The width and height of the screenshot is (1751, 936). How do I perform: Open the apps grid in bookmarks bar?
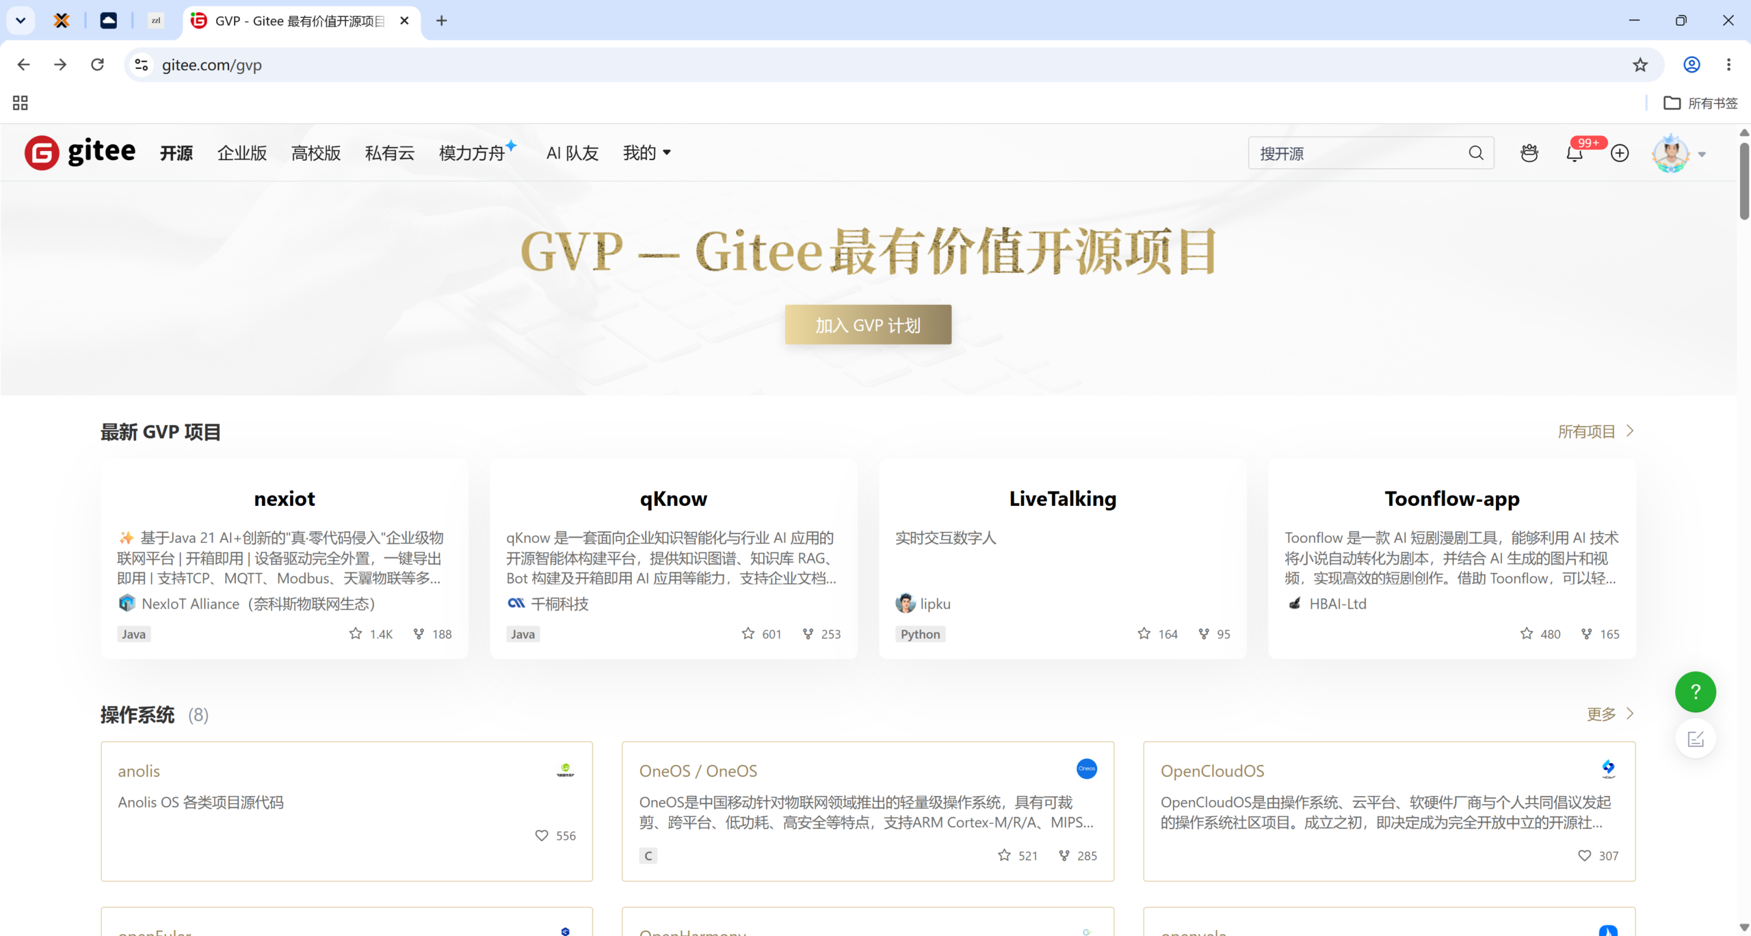[21, 103]
